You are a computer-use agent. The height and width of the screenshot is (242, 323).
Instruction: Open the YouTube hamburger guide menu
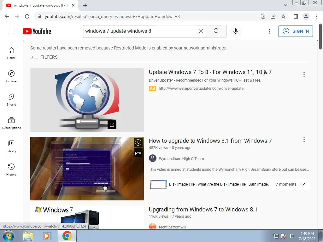(11, 31)
